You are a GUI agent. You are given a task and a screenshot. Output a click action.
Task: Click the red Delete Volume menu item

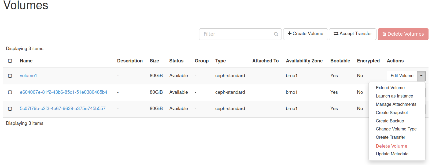(x=391, y=146)
